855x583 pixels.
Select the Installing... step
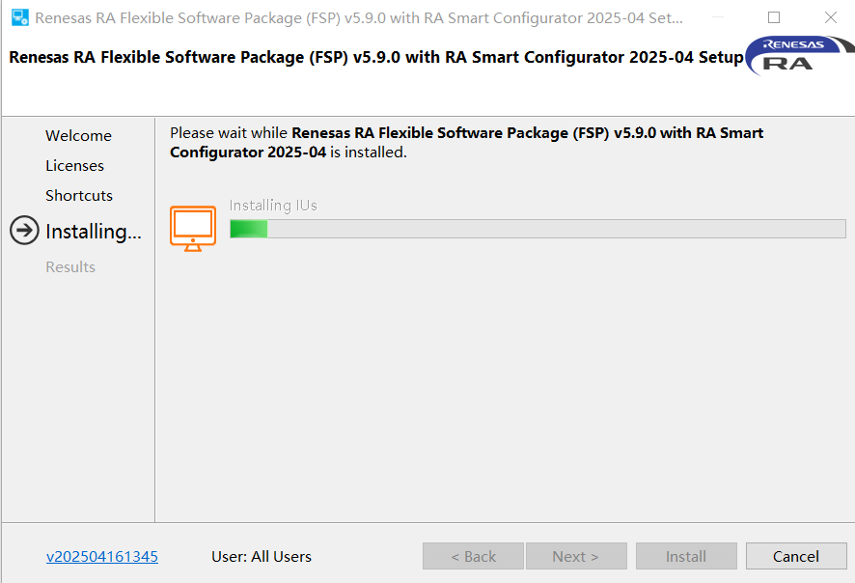click(x=93, y=232)
